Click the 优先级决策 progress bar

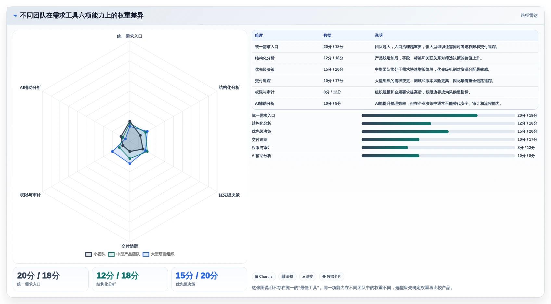coord(438,132)
